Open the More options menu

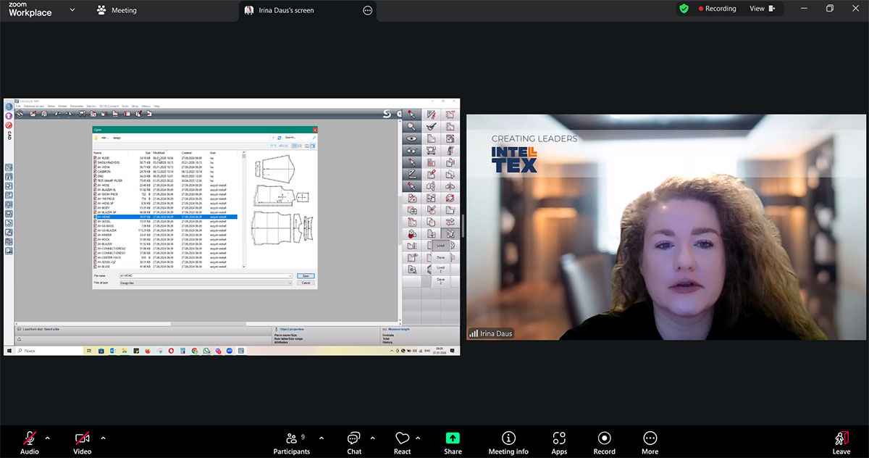pyautogui.click(x=650, y=442)
